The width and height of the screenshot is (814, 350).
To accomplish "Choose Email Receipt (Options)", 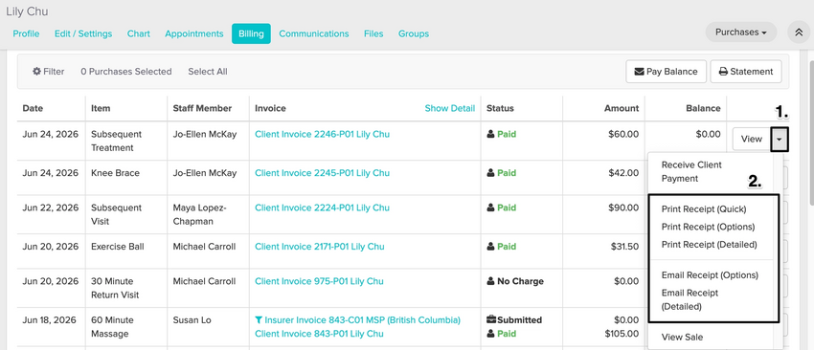I will (710, 275).
